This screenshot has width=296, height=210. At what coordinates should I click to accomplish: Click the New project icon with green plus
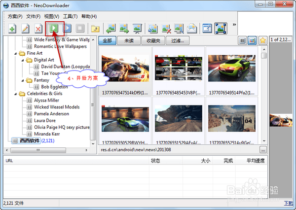[12, 29]
